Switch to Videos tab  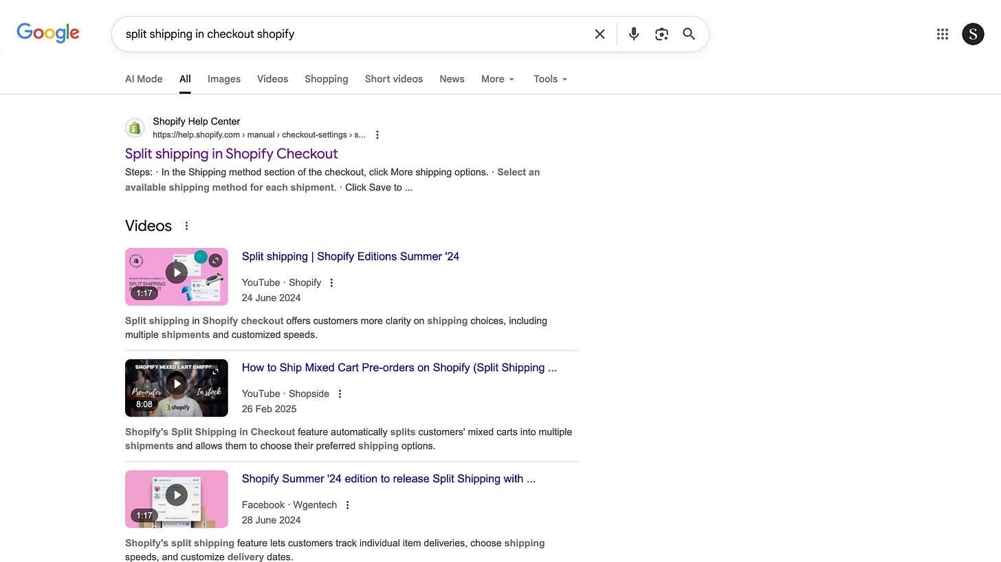[x=273, y=79]
